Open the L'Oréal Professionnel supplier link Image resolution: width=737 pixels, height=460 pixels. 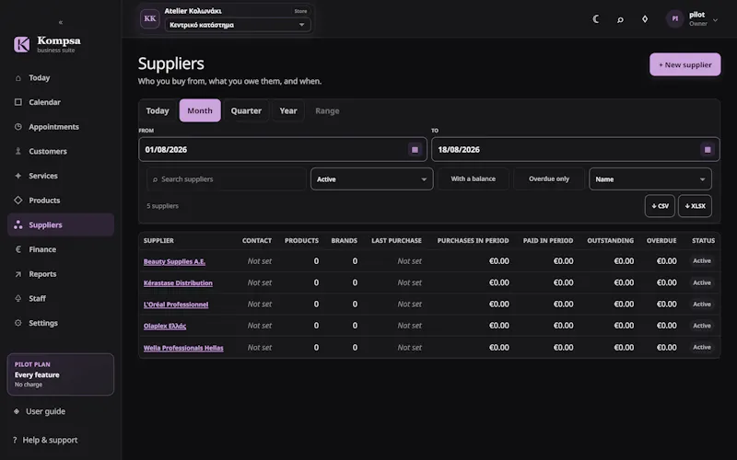coord(176,305)
